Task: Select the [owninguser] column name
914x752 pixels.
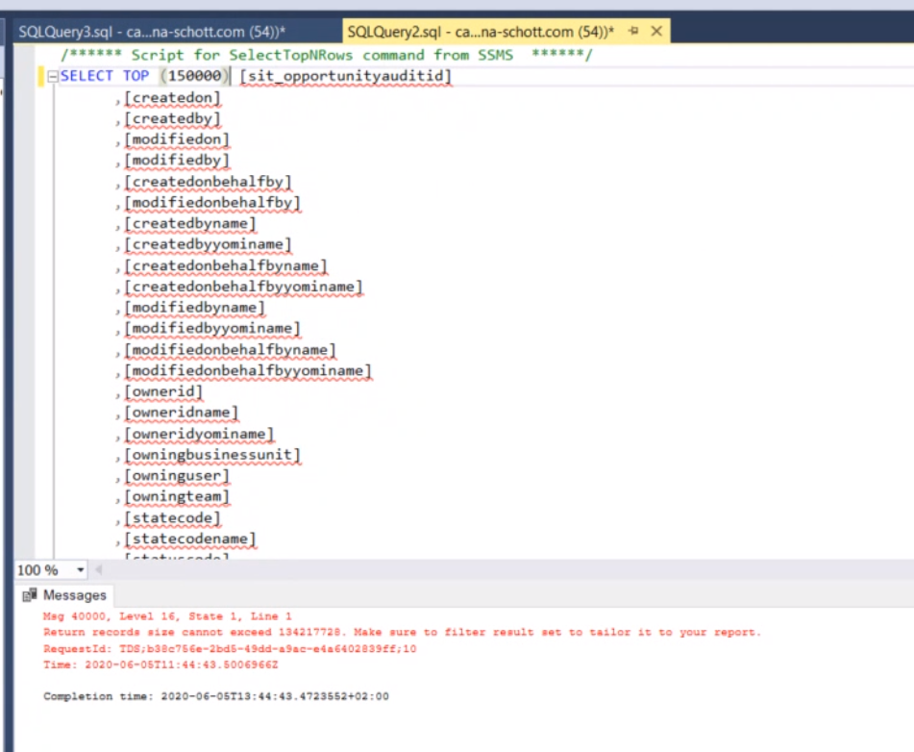Action: [x=177, y=475]
